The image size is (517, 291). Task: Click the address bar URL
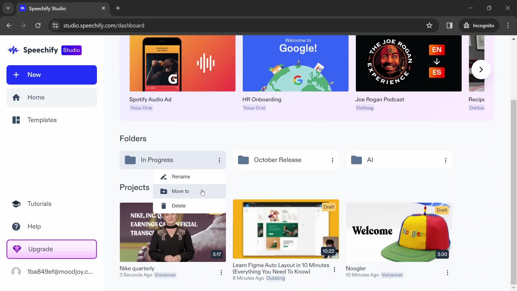[x=104, y=25]
